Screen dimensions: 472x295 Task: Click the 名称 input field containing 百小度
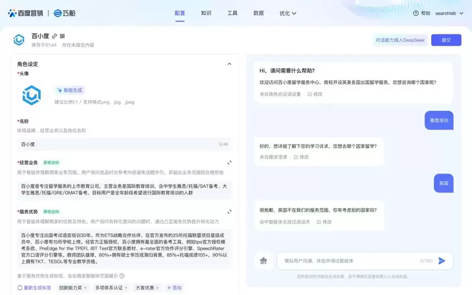(120, 144)
